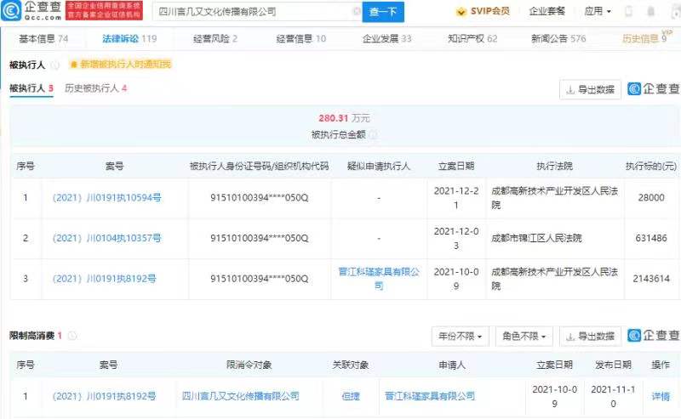The height and width of the screenshot is (419, 681).
Task: Expand the 应用 dropdown menu
Action: coord(598,11)
